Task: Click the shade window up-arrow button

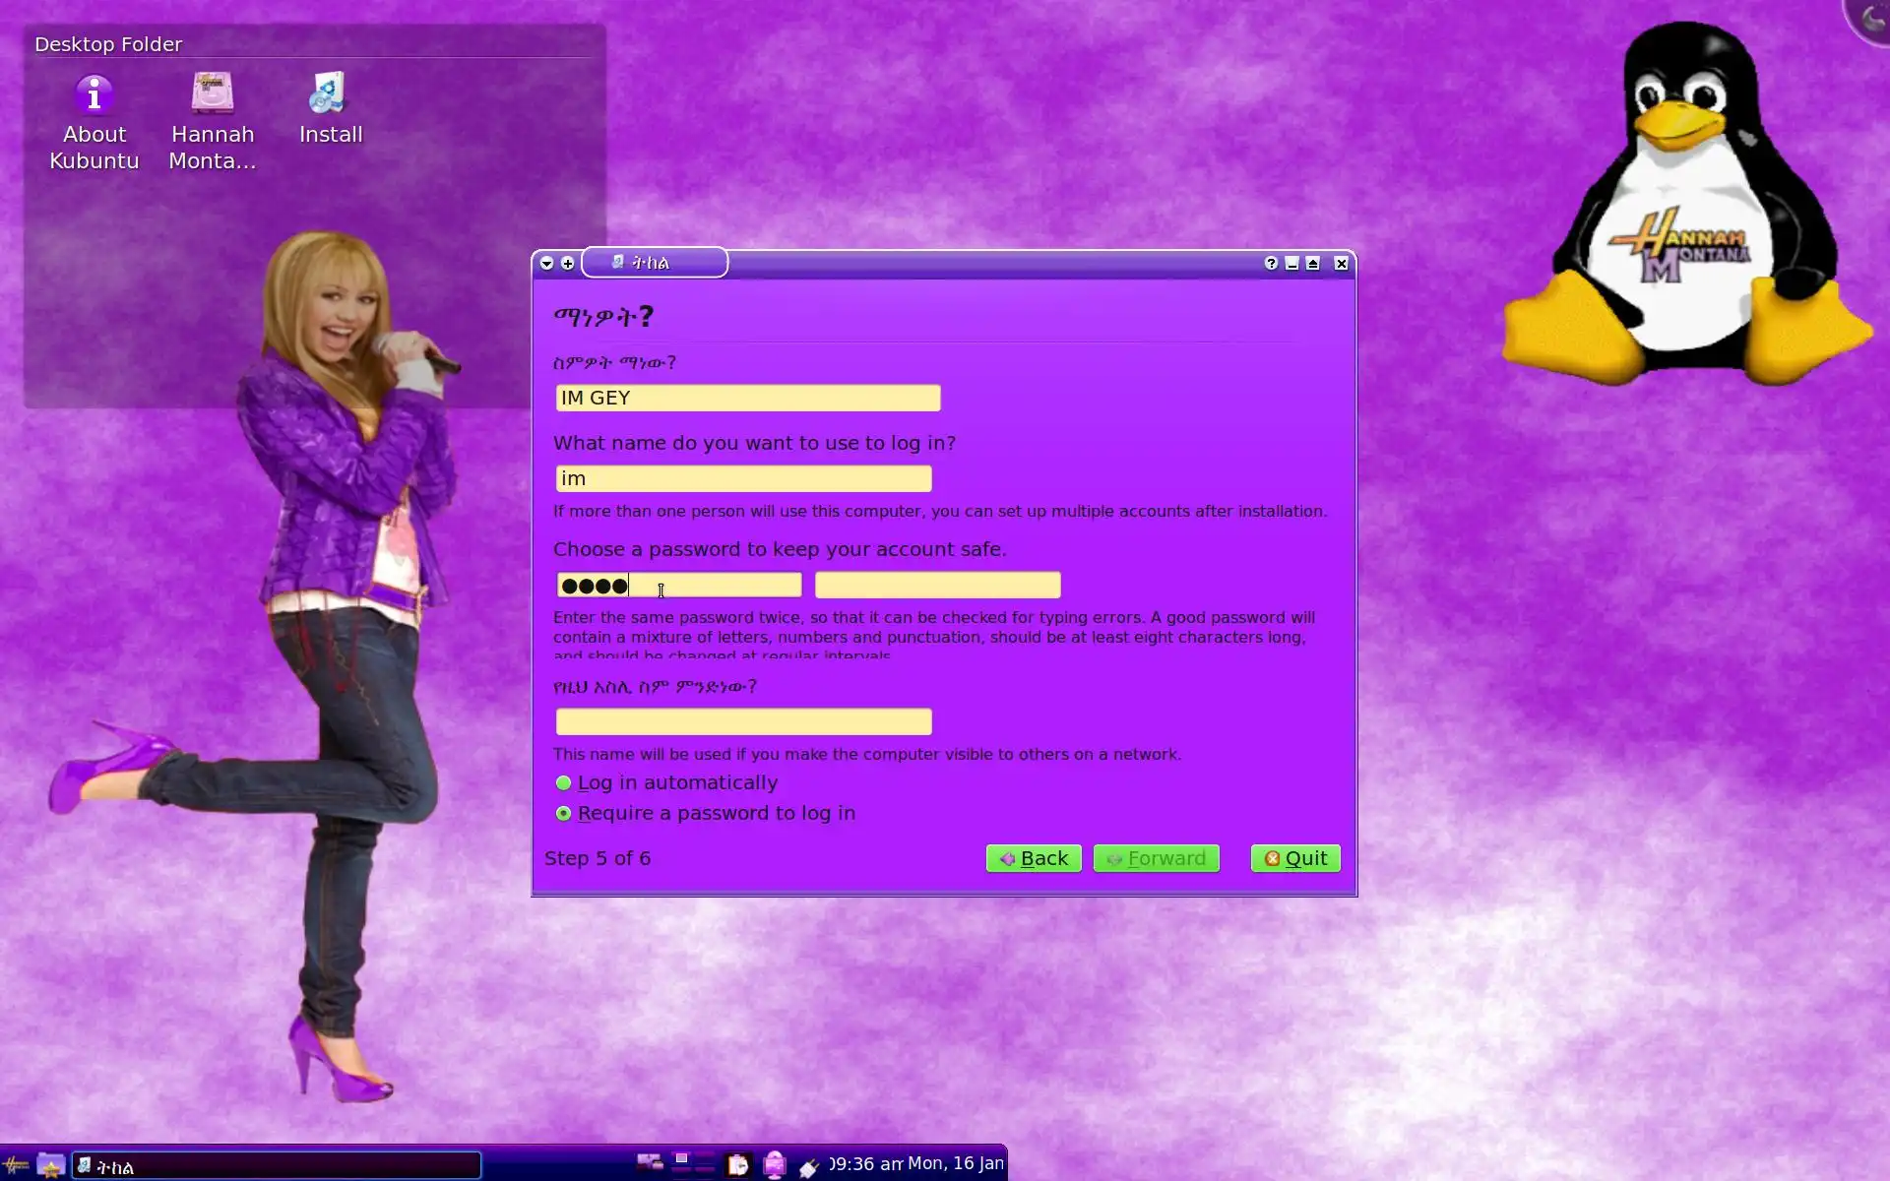Action: coord(1312,264)
